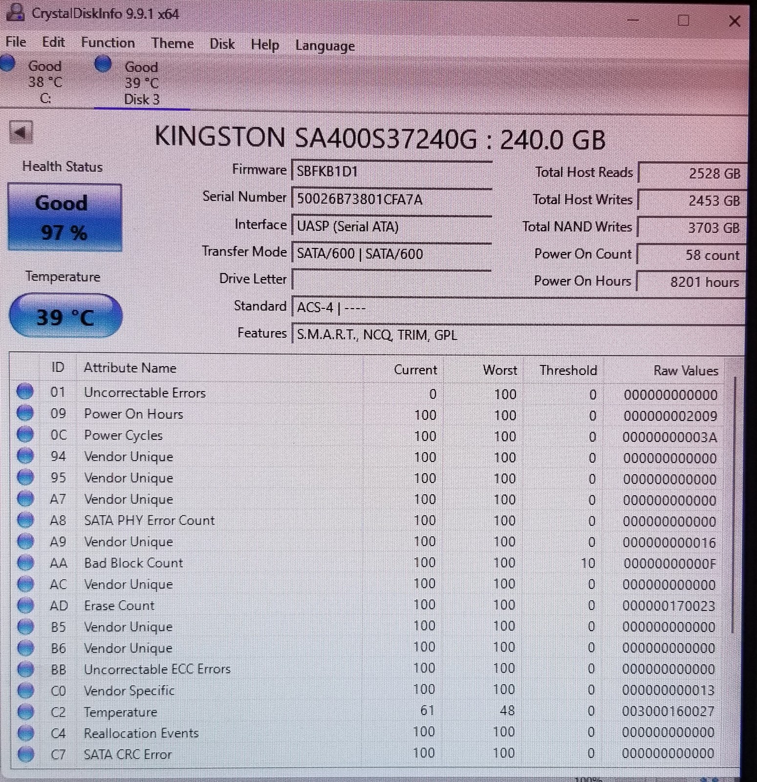
Task: Click status icon for attribute 95 row
Action: pyautogui.click(x=25, y=477)
